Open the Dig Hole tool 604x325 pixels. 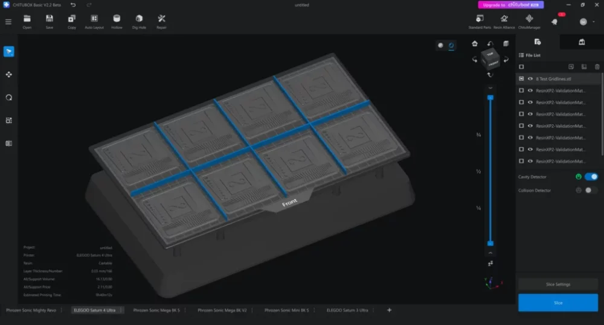139,22
